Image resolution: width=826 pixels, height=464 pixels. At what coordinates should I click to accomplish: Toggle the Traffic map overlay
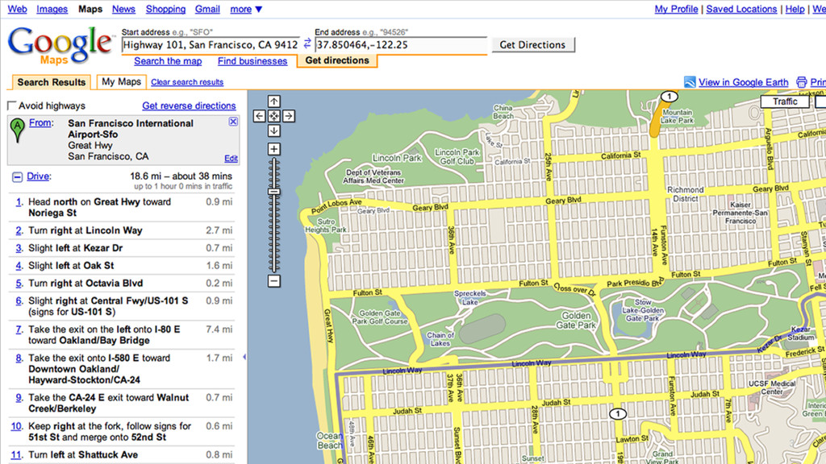pyautogui.click(x=785, y=101)
